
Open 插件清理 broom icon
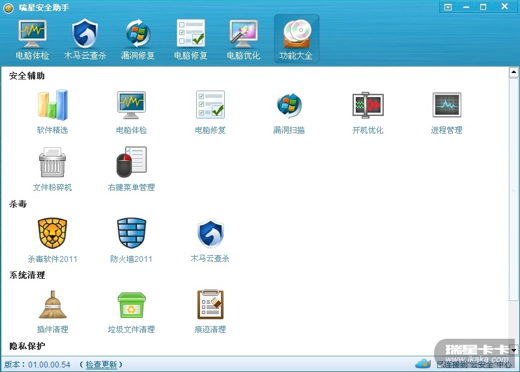52,305
